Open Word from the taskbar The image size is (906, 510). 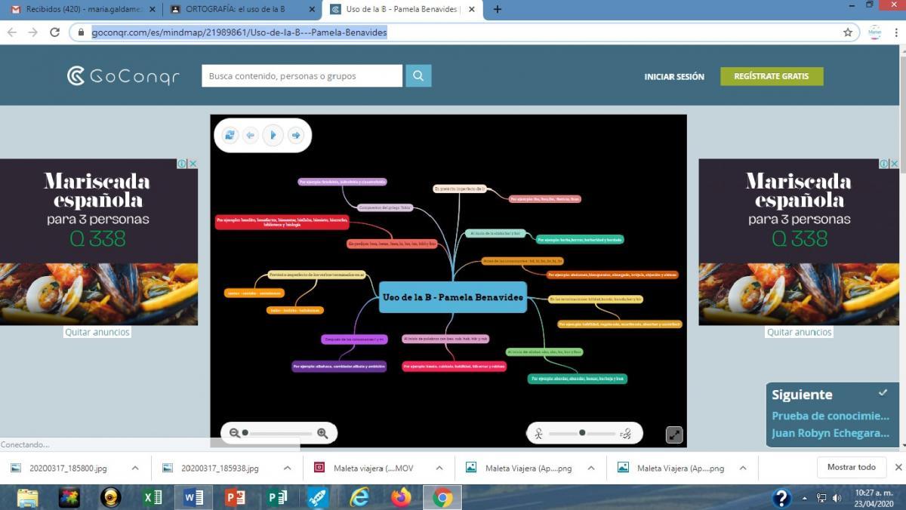(x=194, y=497)
